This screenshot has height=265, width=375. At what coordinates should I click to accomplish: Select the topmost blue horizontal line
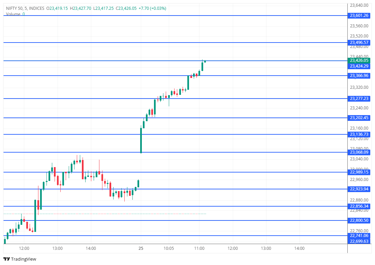click(x=168, y=16)
